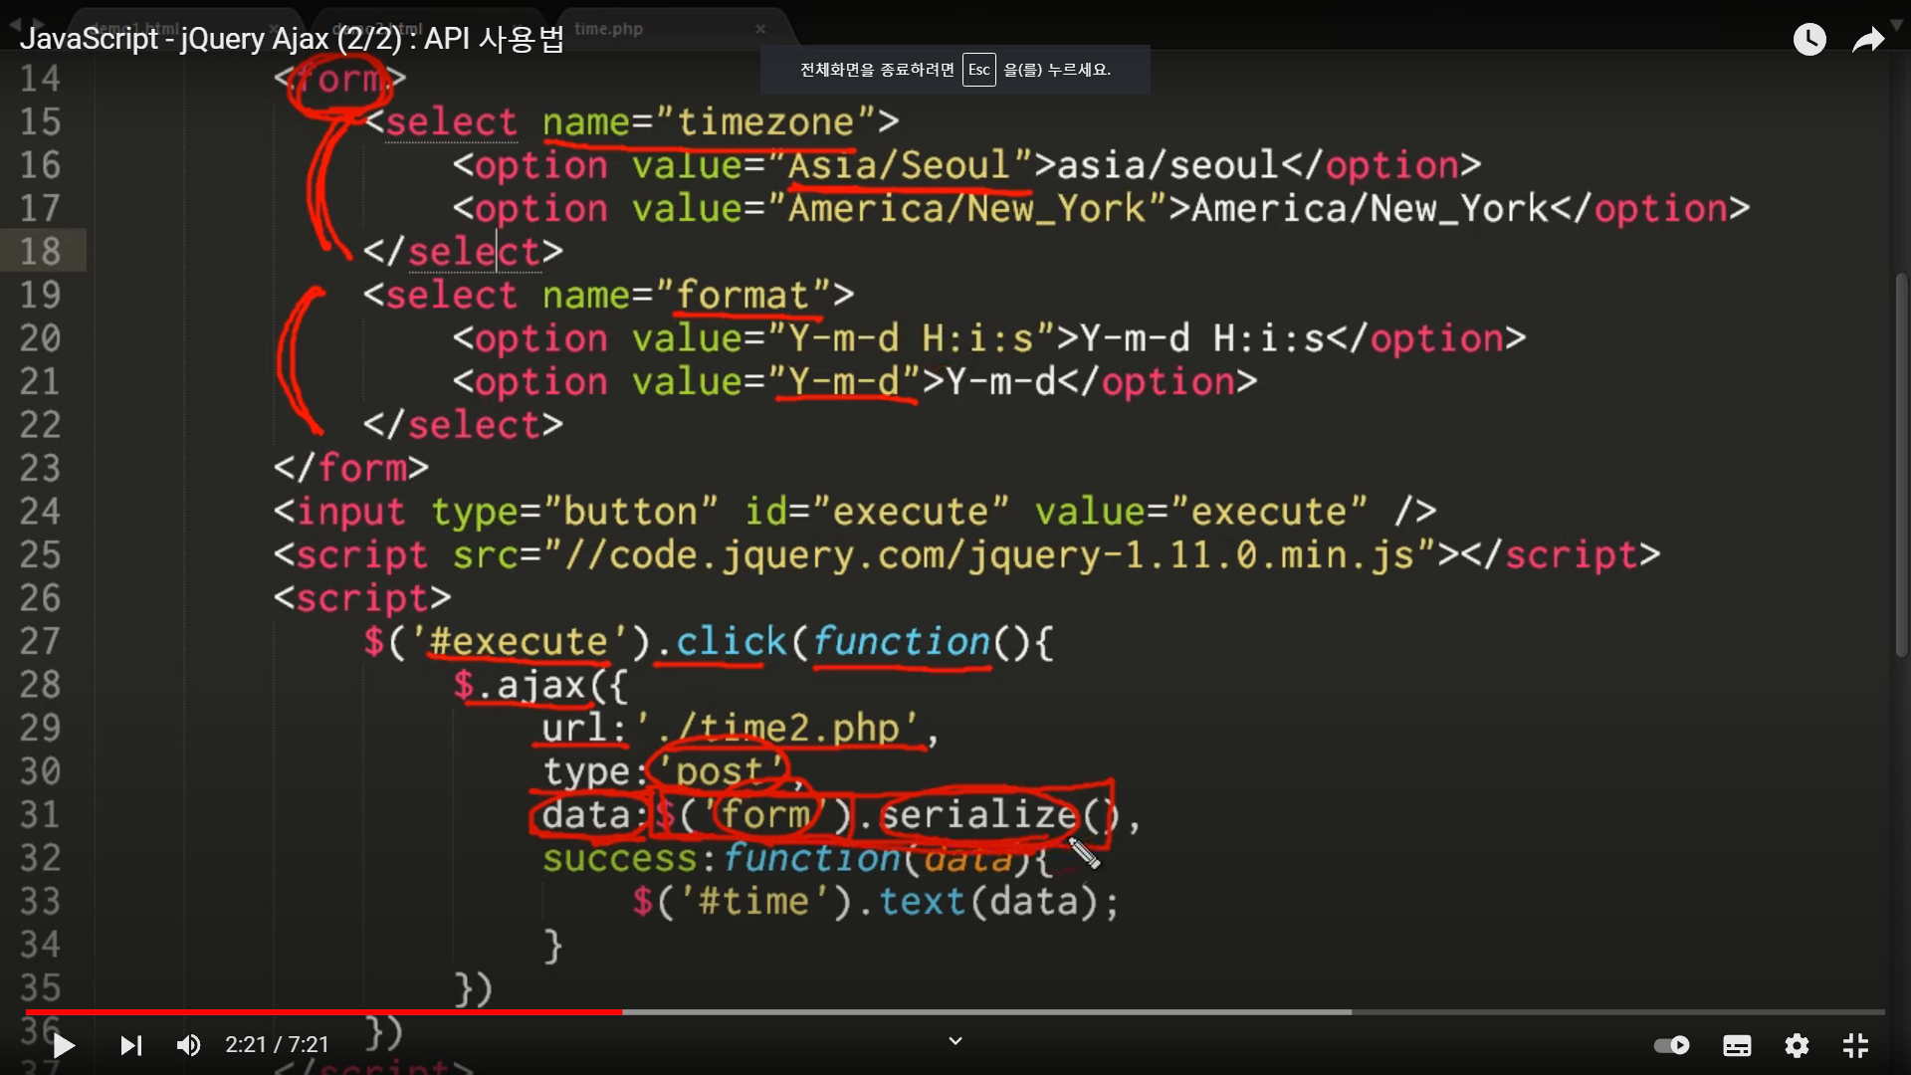Click the video title 'jQuery Ajax (2/2)'

pyautogui.click(x=291, y=39)
